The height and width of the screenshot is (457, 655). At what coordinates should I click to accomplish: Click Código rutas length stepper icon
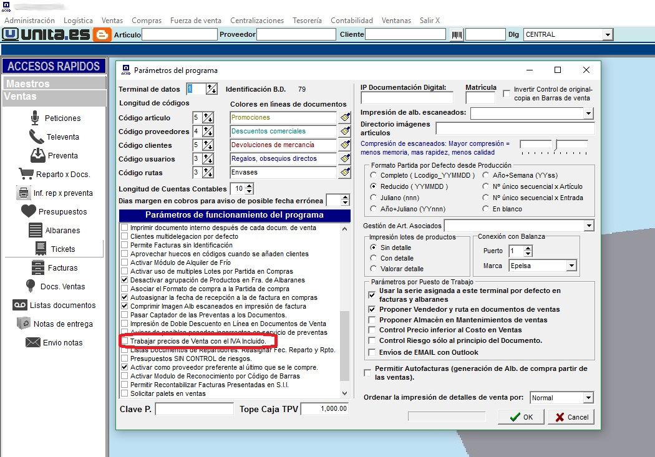tap(208, 173)
